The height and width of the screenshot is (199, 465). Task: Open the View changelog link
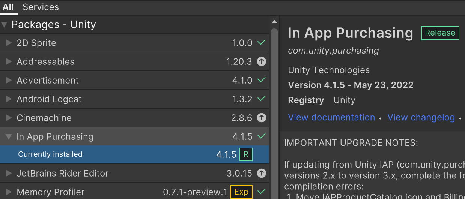pyautogui.click(x=421, y=117)
